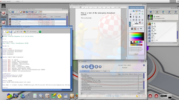This screenshot has width=179, height=100.
Task: Select the Lexus IS200.jpg file row
Action: (x=37, y=21)
